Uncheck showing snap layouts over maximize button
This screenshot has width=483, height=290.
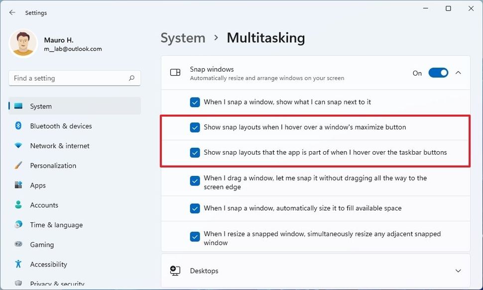[195, 127]
